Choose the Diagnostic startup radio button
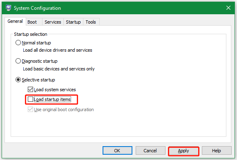 coord(18,61)
